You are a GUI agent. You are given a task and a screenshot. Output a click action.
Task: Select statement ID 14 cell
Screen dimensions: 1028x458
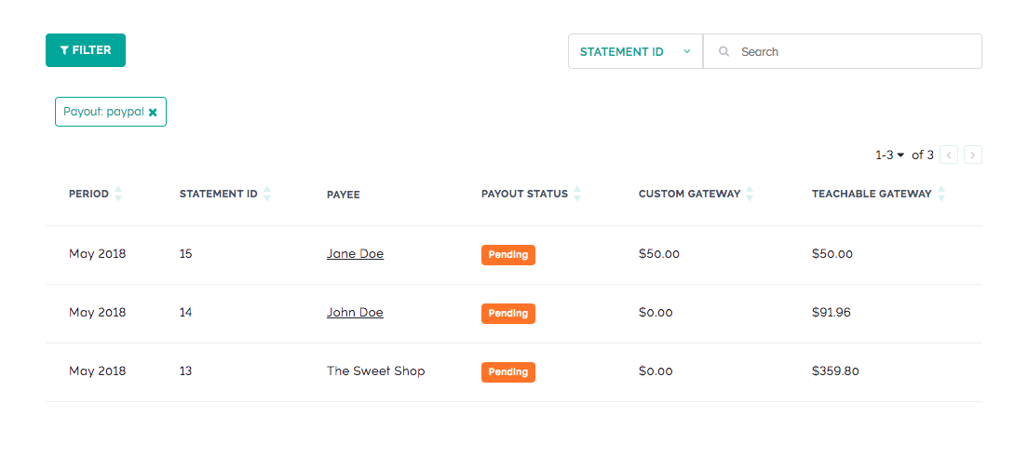click(185, 313)
